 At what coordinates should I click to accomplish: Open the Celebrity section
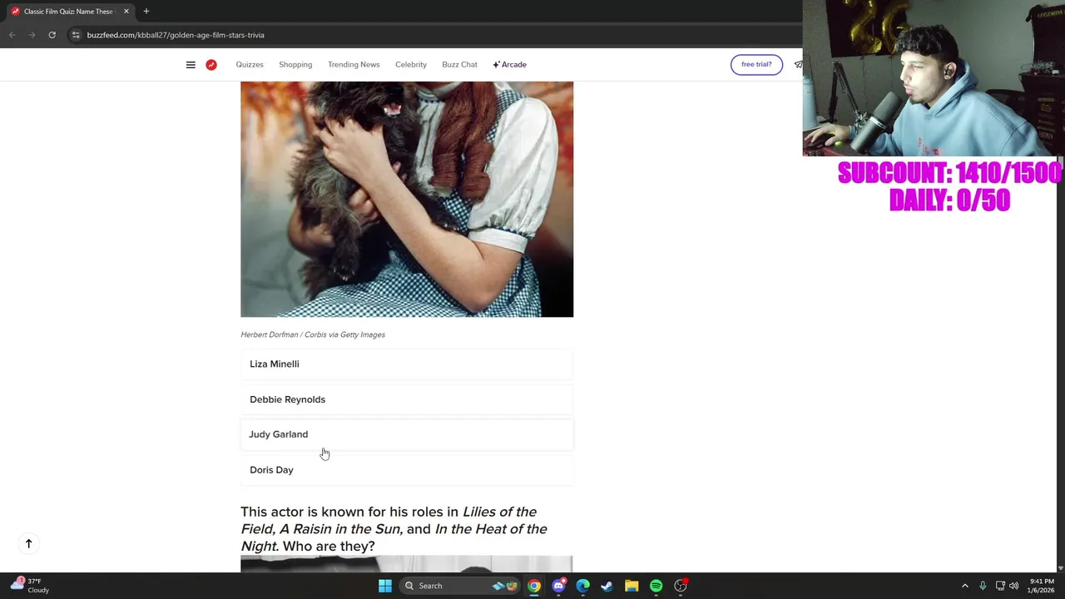411,64
